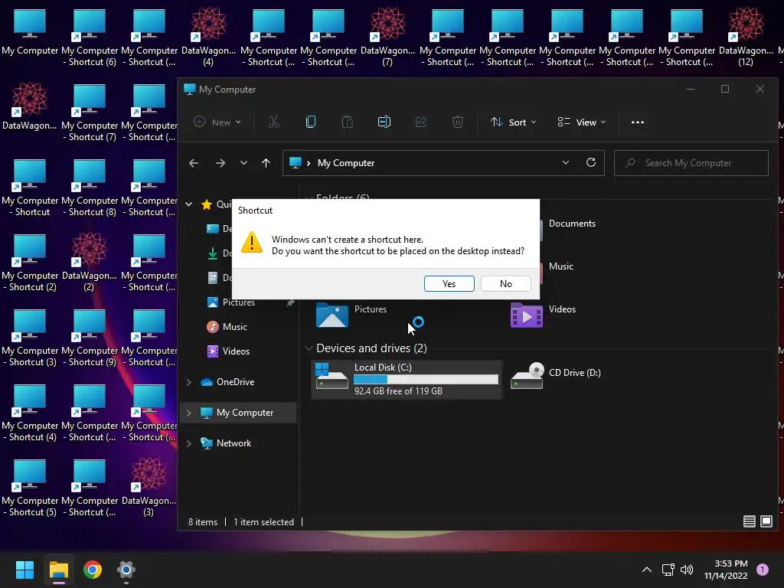This screenshot has height=588, width=784.
Task: Click File Explorer on the taskbar
Action: click(x=58, y=570)
